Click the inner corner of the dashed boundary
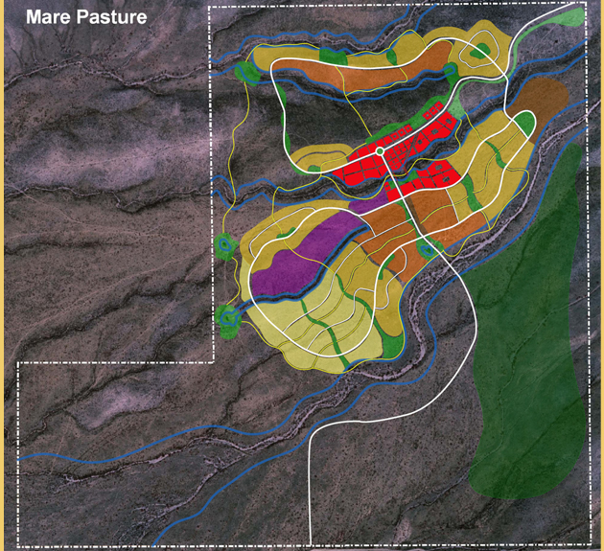This screenshot has width=604, height=551. coord(213,361)
